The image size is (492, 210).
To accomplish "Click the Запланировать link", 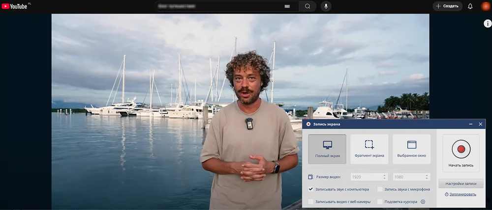I will [460, 194].
